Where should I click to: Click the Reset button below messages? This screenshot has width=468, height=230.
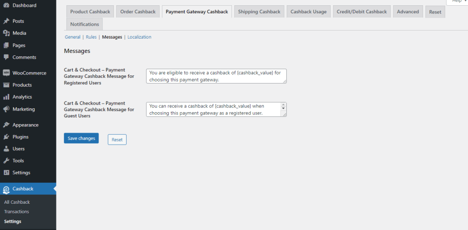[x=117, y=140]
